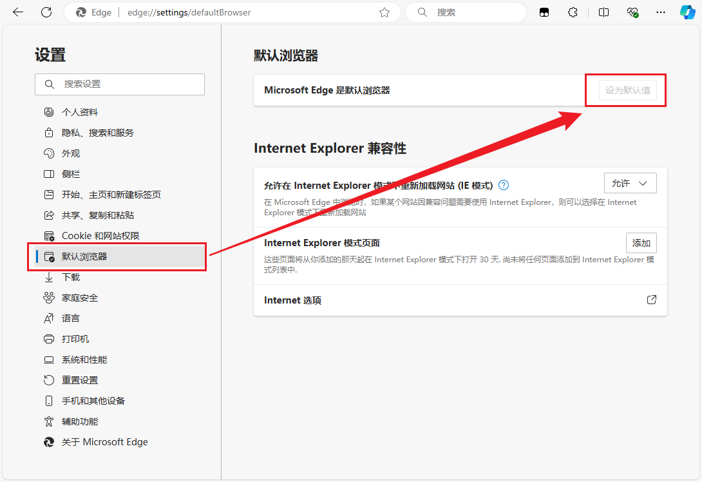The image size is (702, 482).
Task: Open Browser essentials heart icon
Action: pyautogui.click(x=632, y=12)
